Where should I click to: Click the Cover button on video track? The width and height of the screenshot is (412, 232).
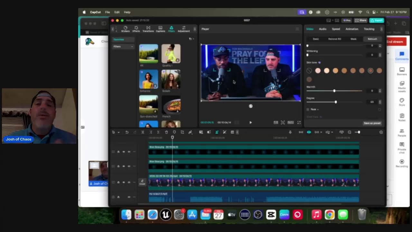(142, 182)
